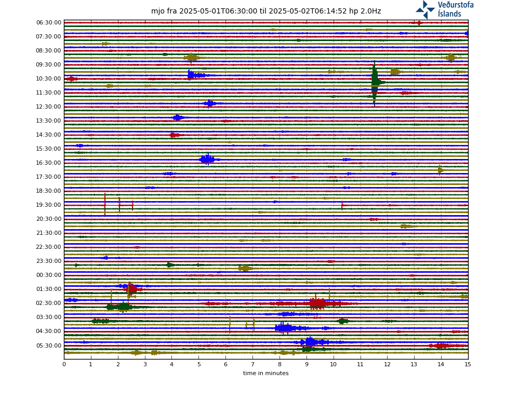
Task: Click the olive event near 08:30:00 at minute 4.7
Action: pos(191,58)
